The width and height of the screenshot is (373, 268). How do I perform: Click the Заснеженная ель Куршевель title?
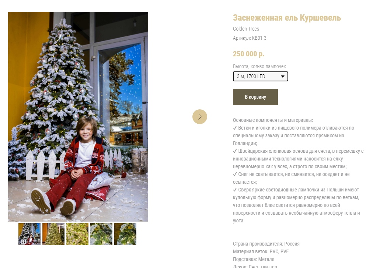(287, 18)
